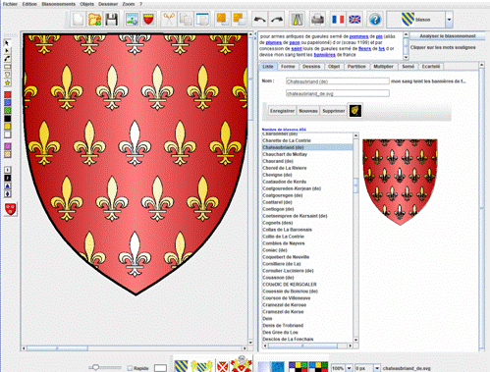490x372 pixels.
Task: Open the 100% zoom dropdown
Action: tap(349, 368)
